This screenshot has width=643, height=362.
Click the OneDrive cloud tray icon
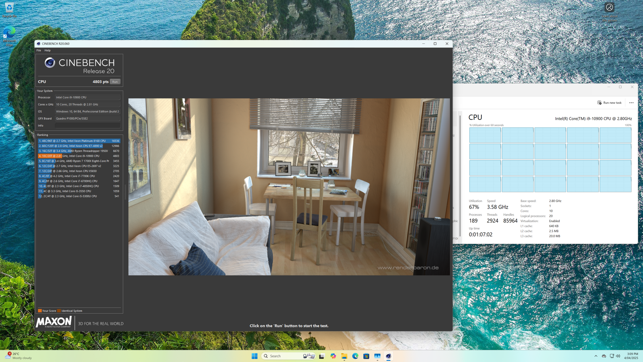click(x=604, y=356)
